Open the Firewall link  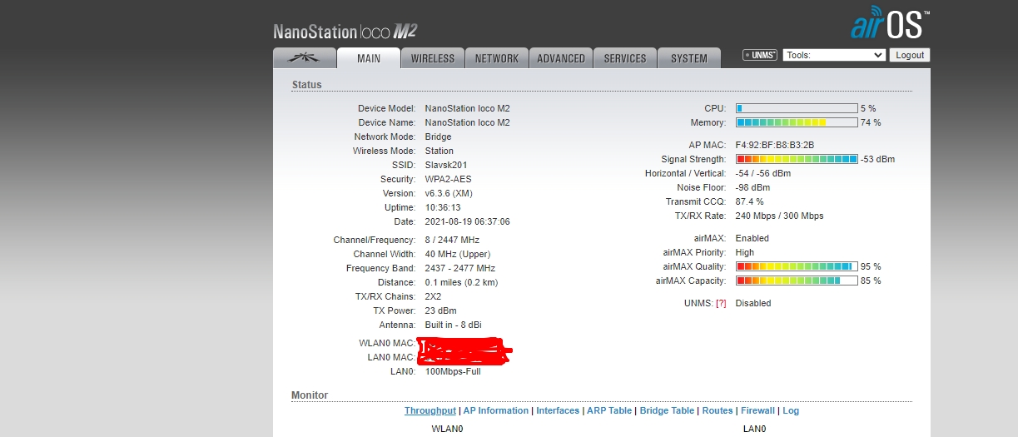click(757, 410)
